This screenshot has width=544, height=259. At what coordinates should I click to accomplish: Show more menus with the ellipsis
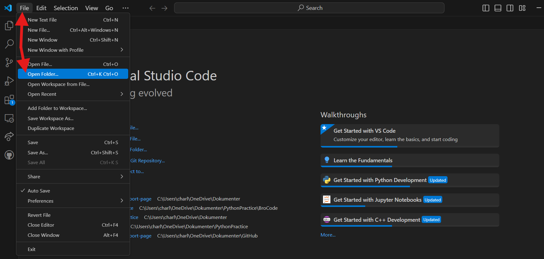125,8
